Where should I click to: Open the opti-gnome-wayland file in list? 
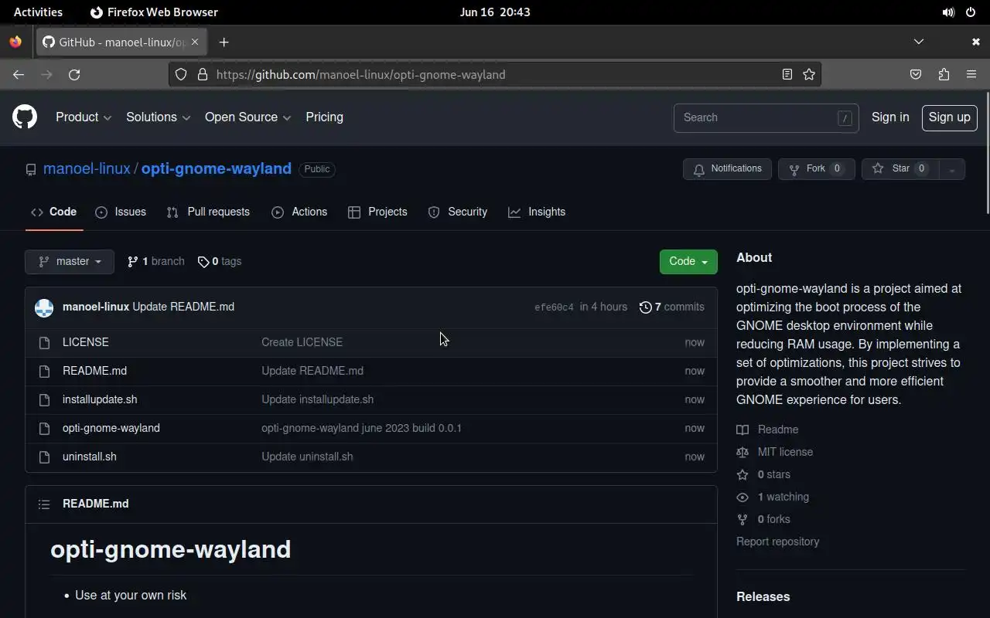(111, 428)
